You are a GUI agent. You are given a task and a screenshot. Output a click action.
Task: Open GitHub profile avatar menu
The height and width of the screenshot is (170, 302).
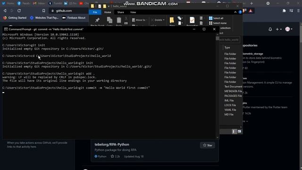[x=289, y=29]
